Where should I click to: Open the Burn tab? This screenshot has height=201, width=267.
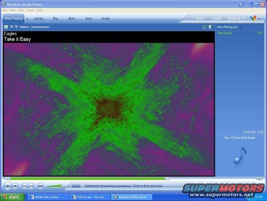pos(72,18)
